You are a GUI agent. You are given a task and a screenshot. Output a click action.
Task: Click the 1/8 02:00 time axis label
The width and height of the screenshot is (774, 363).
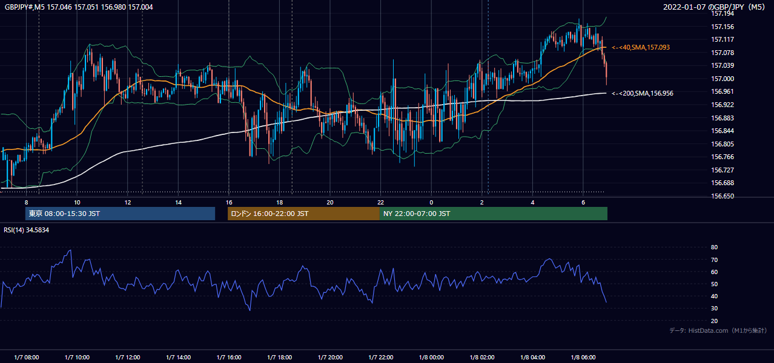pyautogui.click(x=481, y=358)
